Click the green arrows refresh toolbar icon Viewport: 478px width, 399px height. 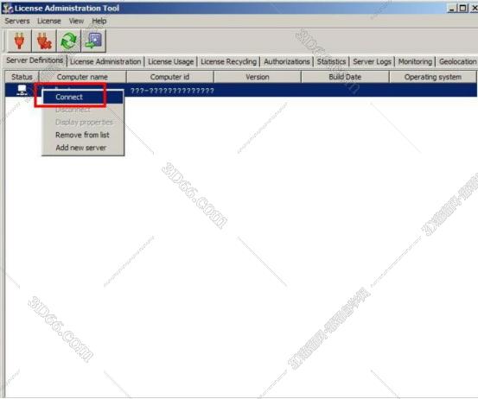tap(69, 41)
